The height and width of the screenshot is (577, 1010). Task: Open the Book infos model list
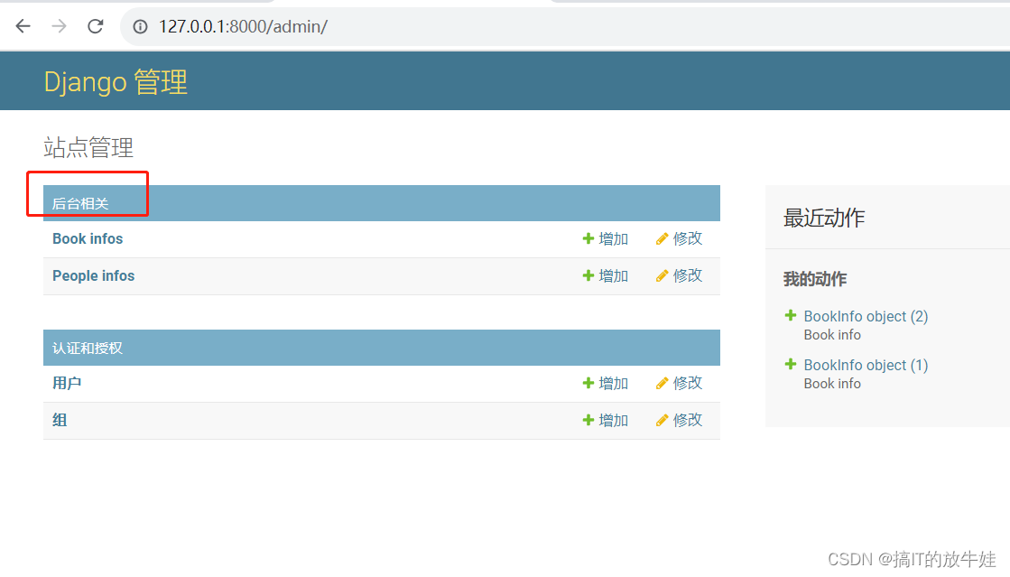coord(88,238)
